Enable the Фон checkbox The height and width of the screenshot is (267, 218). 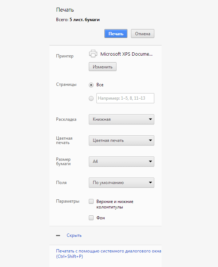tap(91, 218)
